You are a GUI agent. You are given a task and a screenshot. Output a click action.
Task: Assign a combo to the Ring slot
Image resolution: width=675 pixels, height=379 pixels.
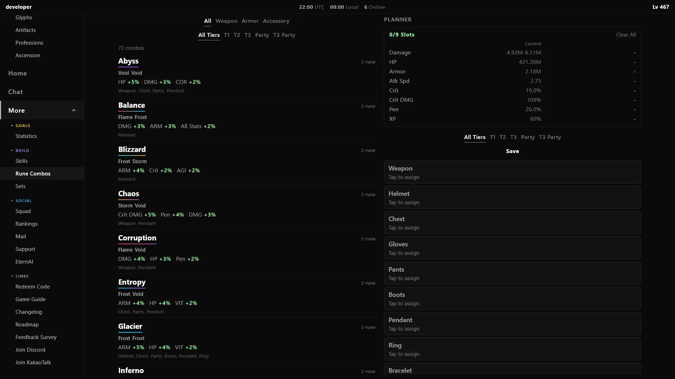(x=512, y=349)
